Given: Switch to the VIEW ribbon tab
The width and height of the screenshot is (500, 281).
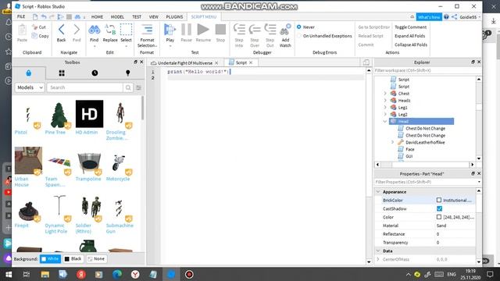Looking at the screenshot, I should (x=154, y=17).
